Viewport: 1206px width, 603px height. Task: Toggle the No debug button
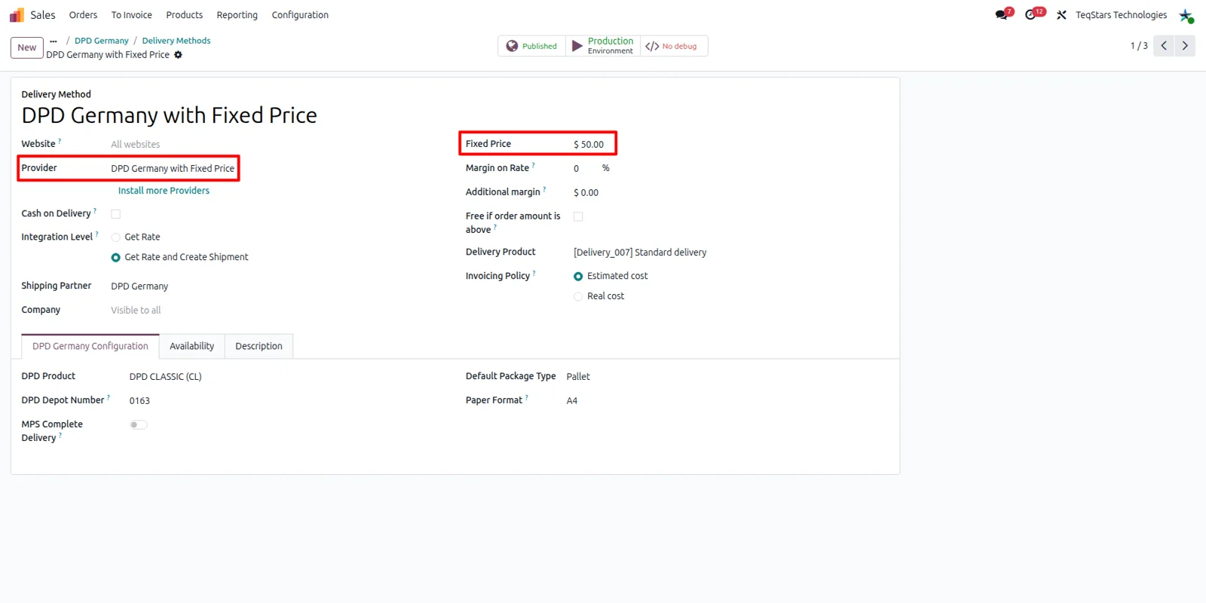(674, 46)
